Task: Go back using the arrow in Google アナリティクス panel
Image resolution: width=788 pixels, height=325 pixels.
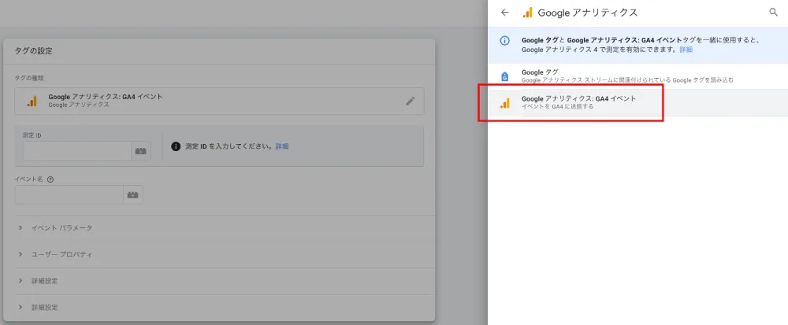Action: pyautogui.click(x=505, y=13)
